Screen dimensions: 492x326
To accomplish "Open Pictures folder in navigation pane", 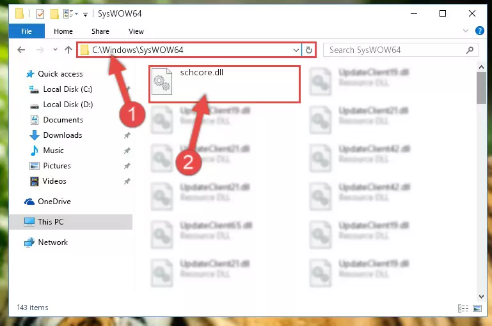I will click(57, 166).
